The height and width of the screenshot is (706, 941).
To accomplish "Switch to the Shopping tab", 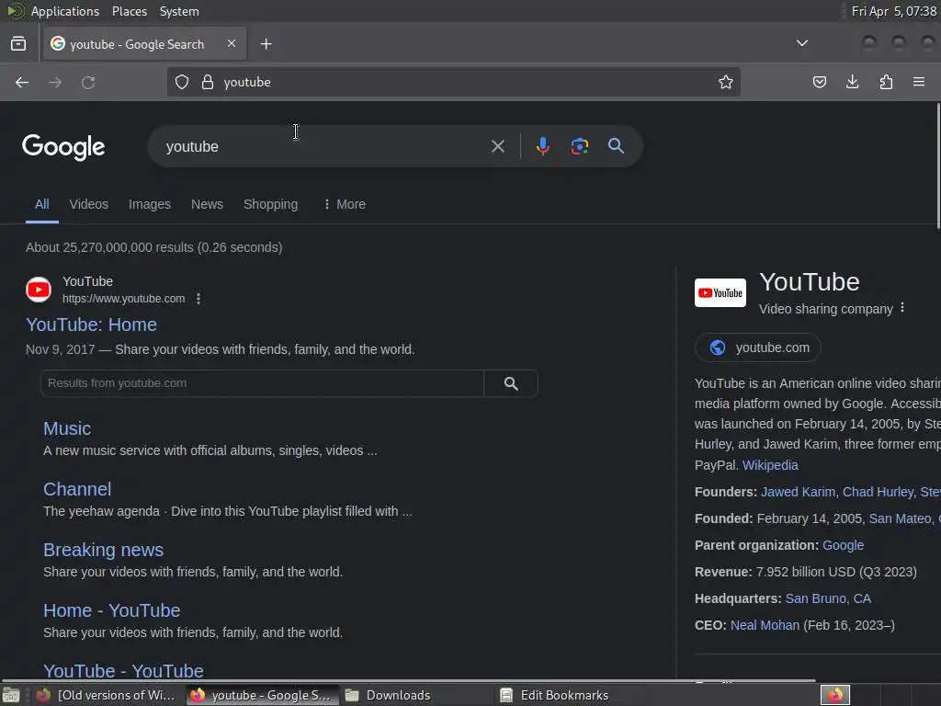I will coord(271,204).
